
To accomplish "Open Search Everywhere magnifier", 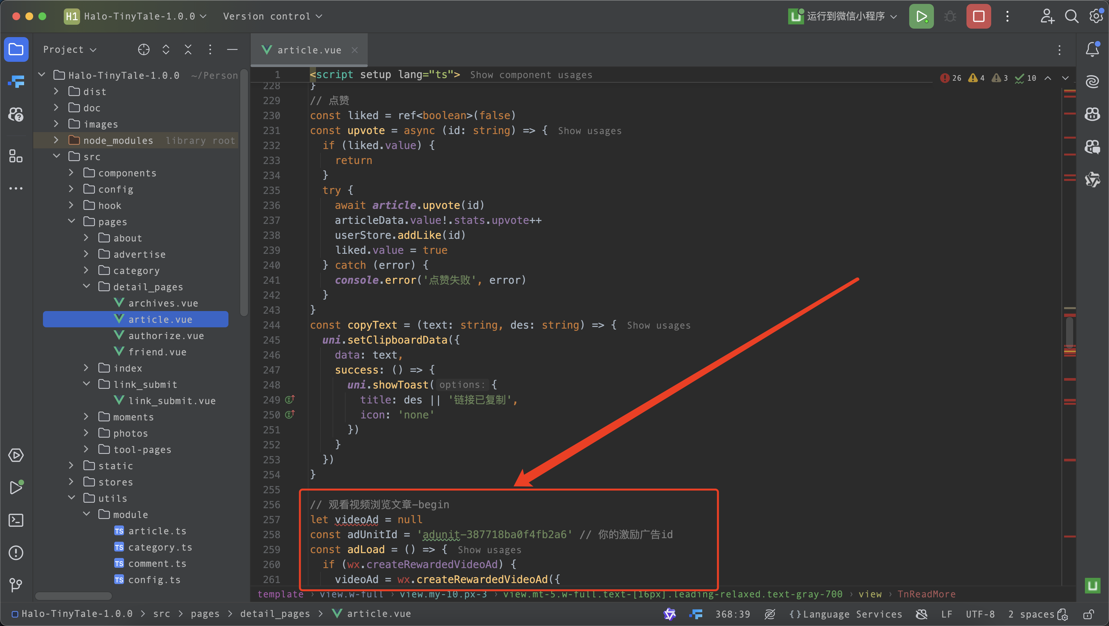I will click(x=1072, y=16).
